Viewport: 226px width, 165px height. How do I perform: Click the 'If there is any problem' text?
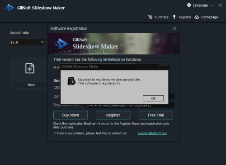point(90,133)
